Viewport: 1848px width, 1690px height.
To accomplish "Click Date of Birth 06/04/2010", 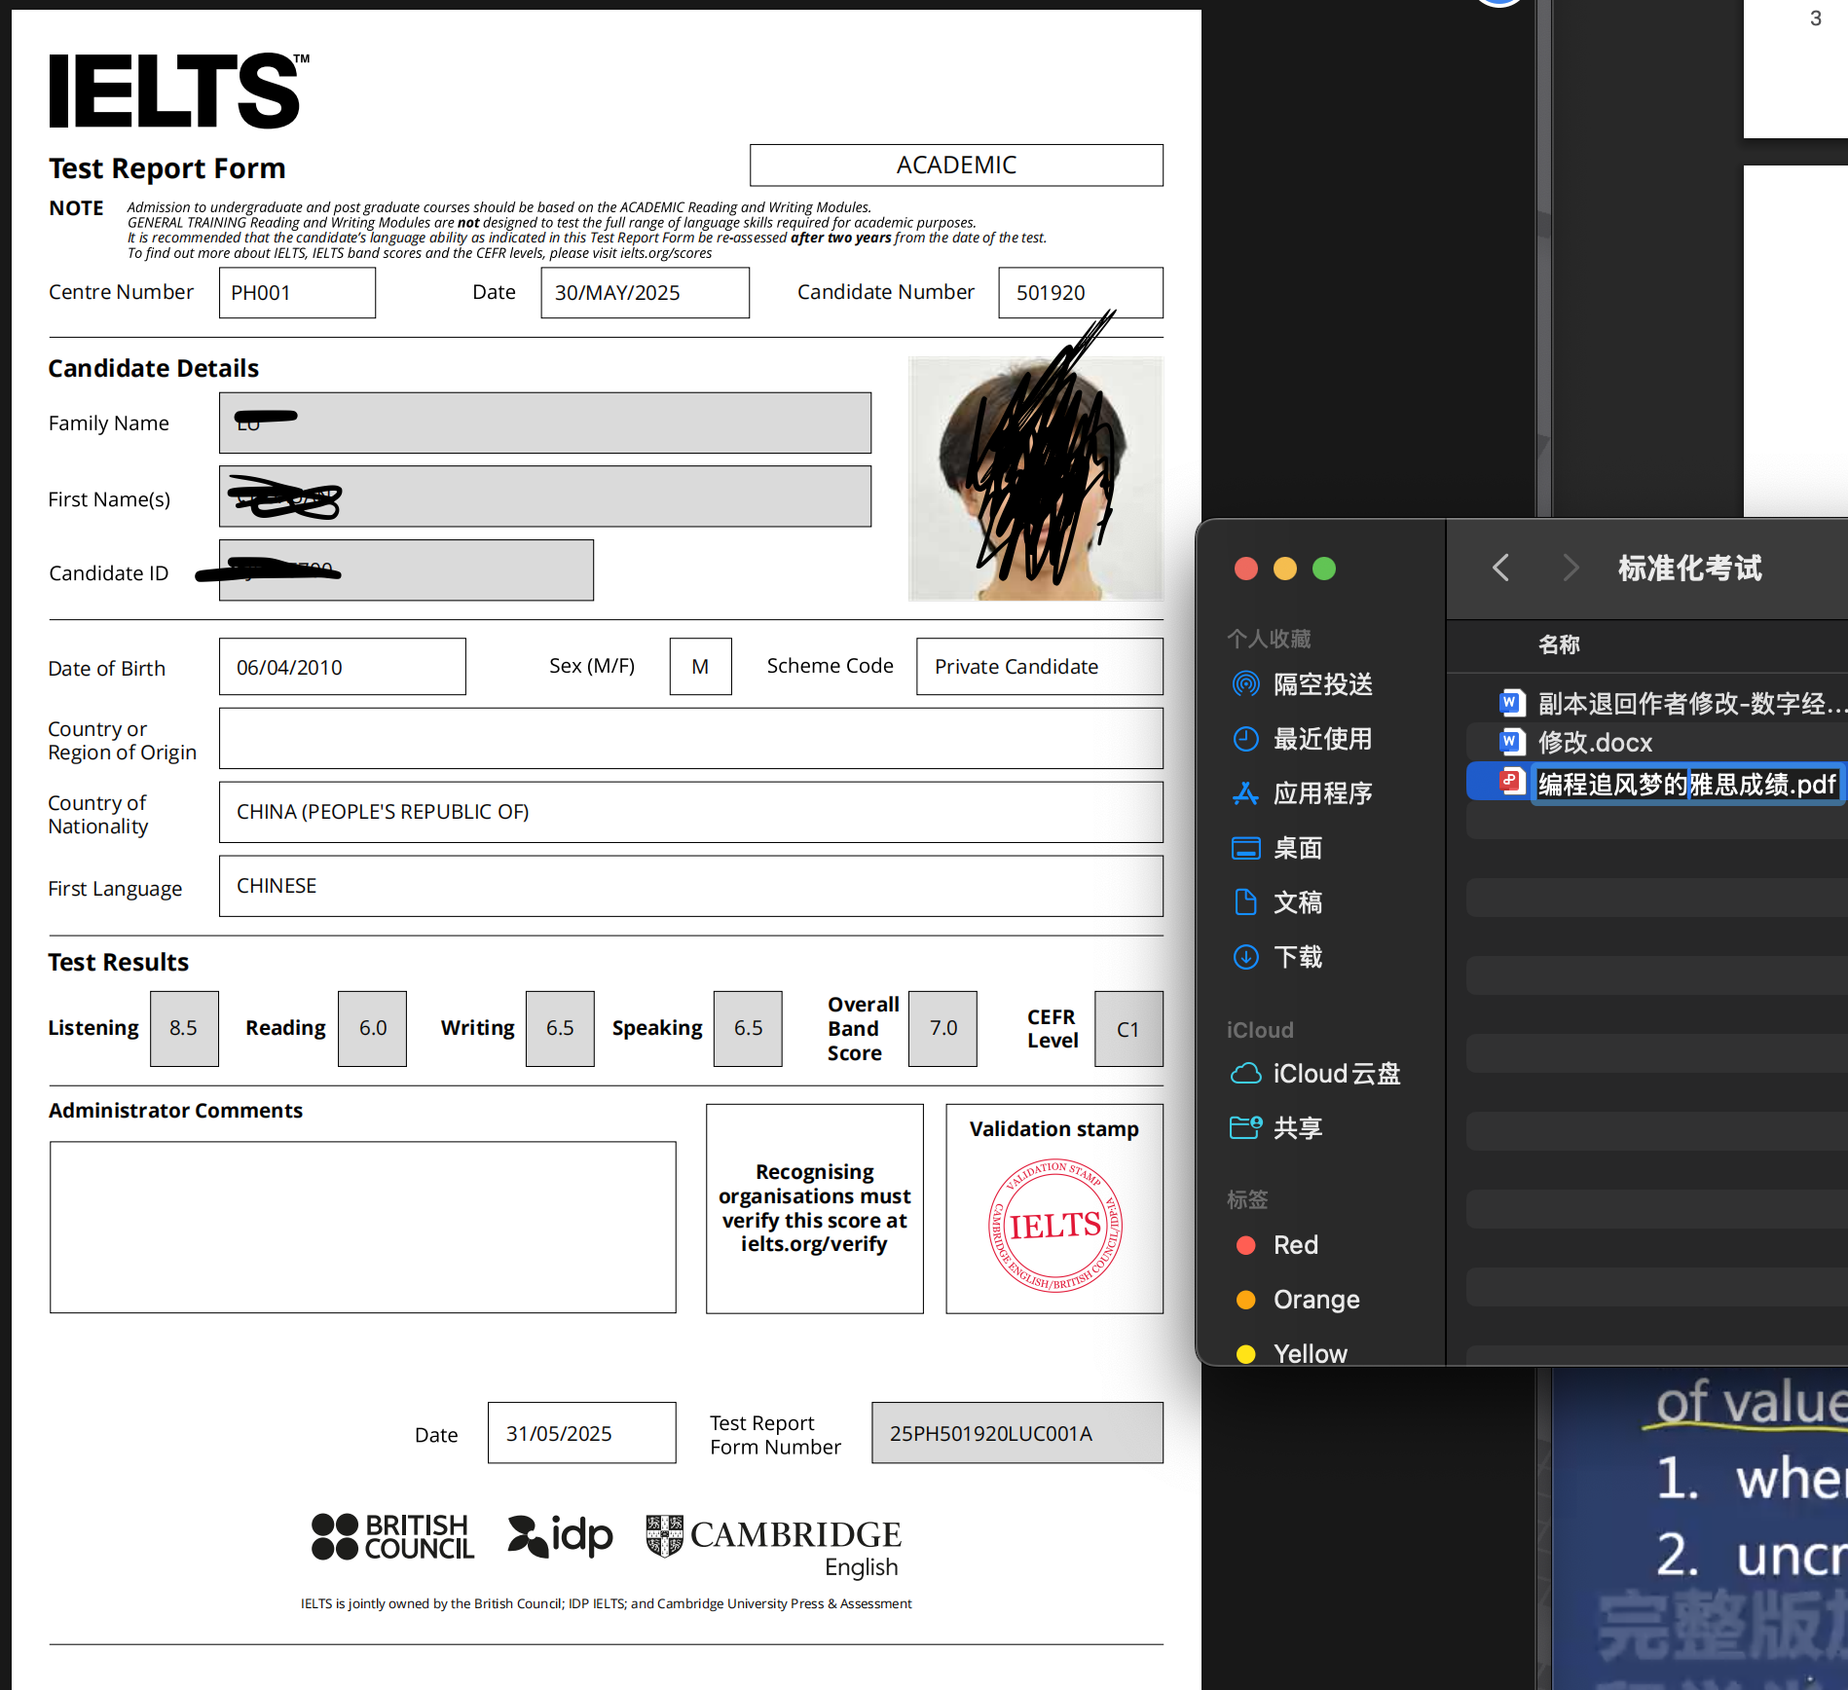I will [x=342, y=667].
